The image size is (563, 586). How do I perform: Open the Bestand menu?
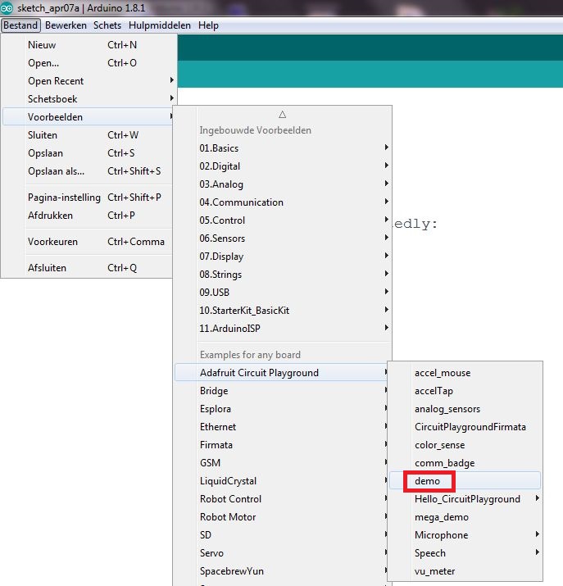pyautogui.click(x=20, y=25)
